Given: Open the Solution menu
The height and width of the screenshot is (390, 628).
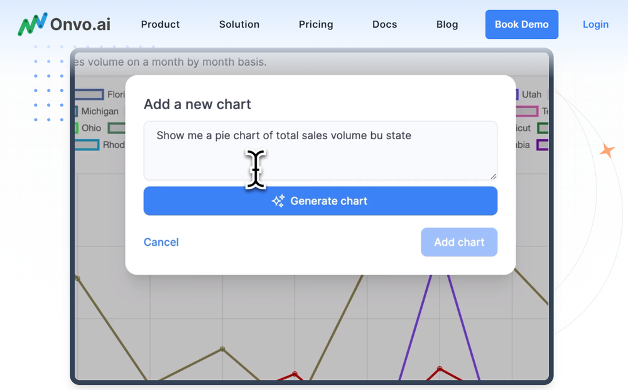Looking at the screenshot, I should pos(239,24).
